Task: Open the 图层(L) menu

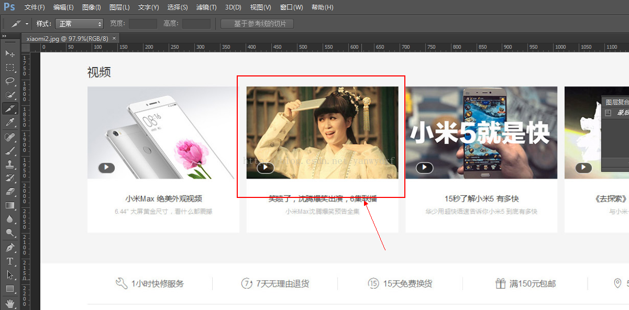Action: point(119,7)
